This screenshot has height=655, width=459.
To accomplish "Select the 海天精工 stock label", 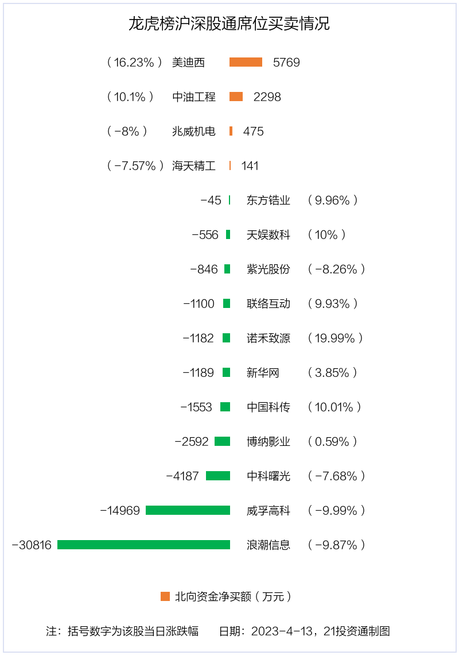I will (x=194, y=165).
